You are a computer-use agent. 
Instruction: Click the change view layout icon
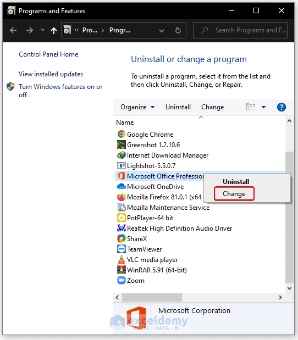251,107
